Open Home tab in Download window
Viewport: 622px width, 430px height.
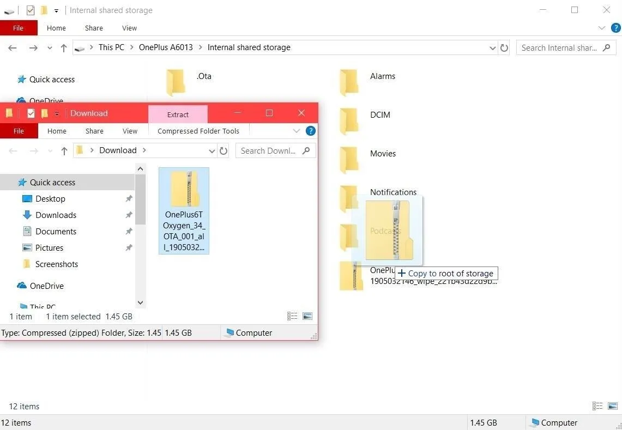[x=57, y=131]
